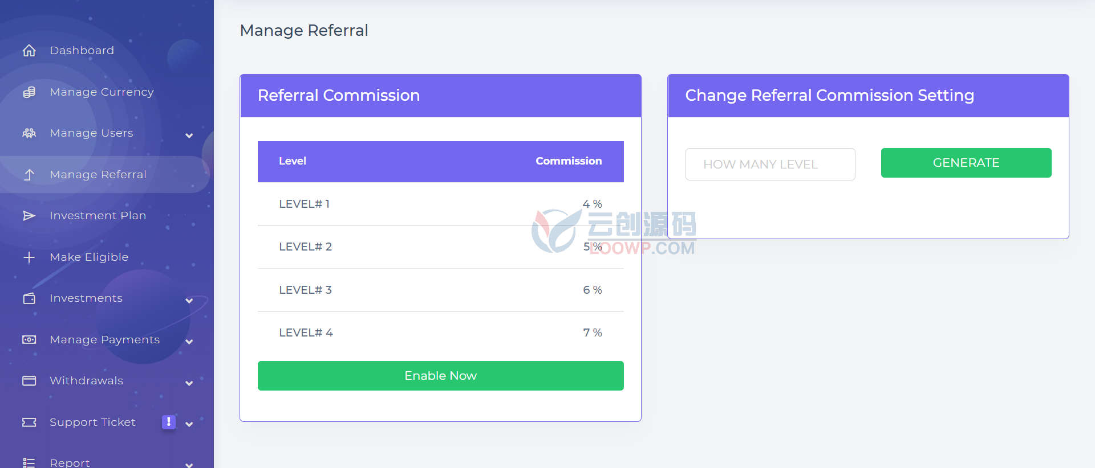This screenshot has width=1095, height=468.
Task: Expand the Withdrawals submenu chevron
Action: tap(189, 383)
